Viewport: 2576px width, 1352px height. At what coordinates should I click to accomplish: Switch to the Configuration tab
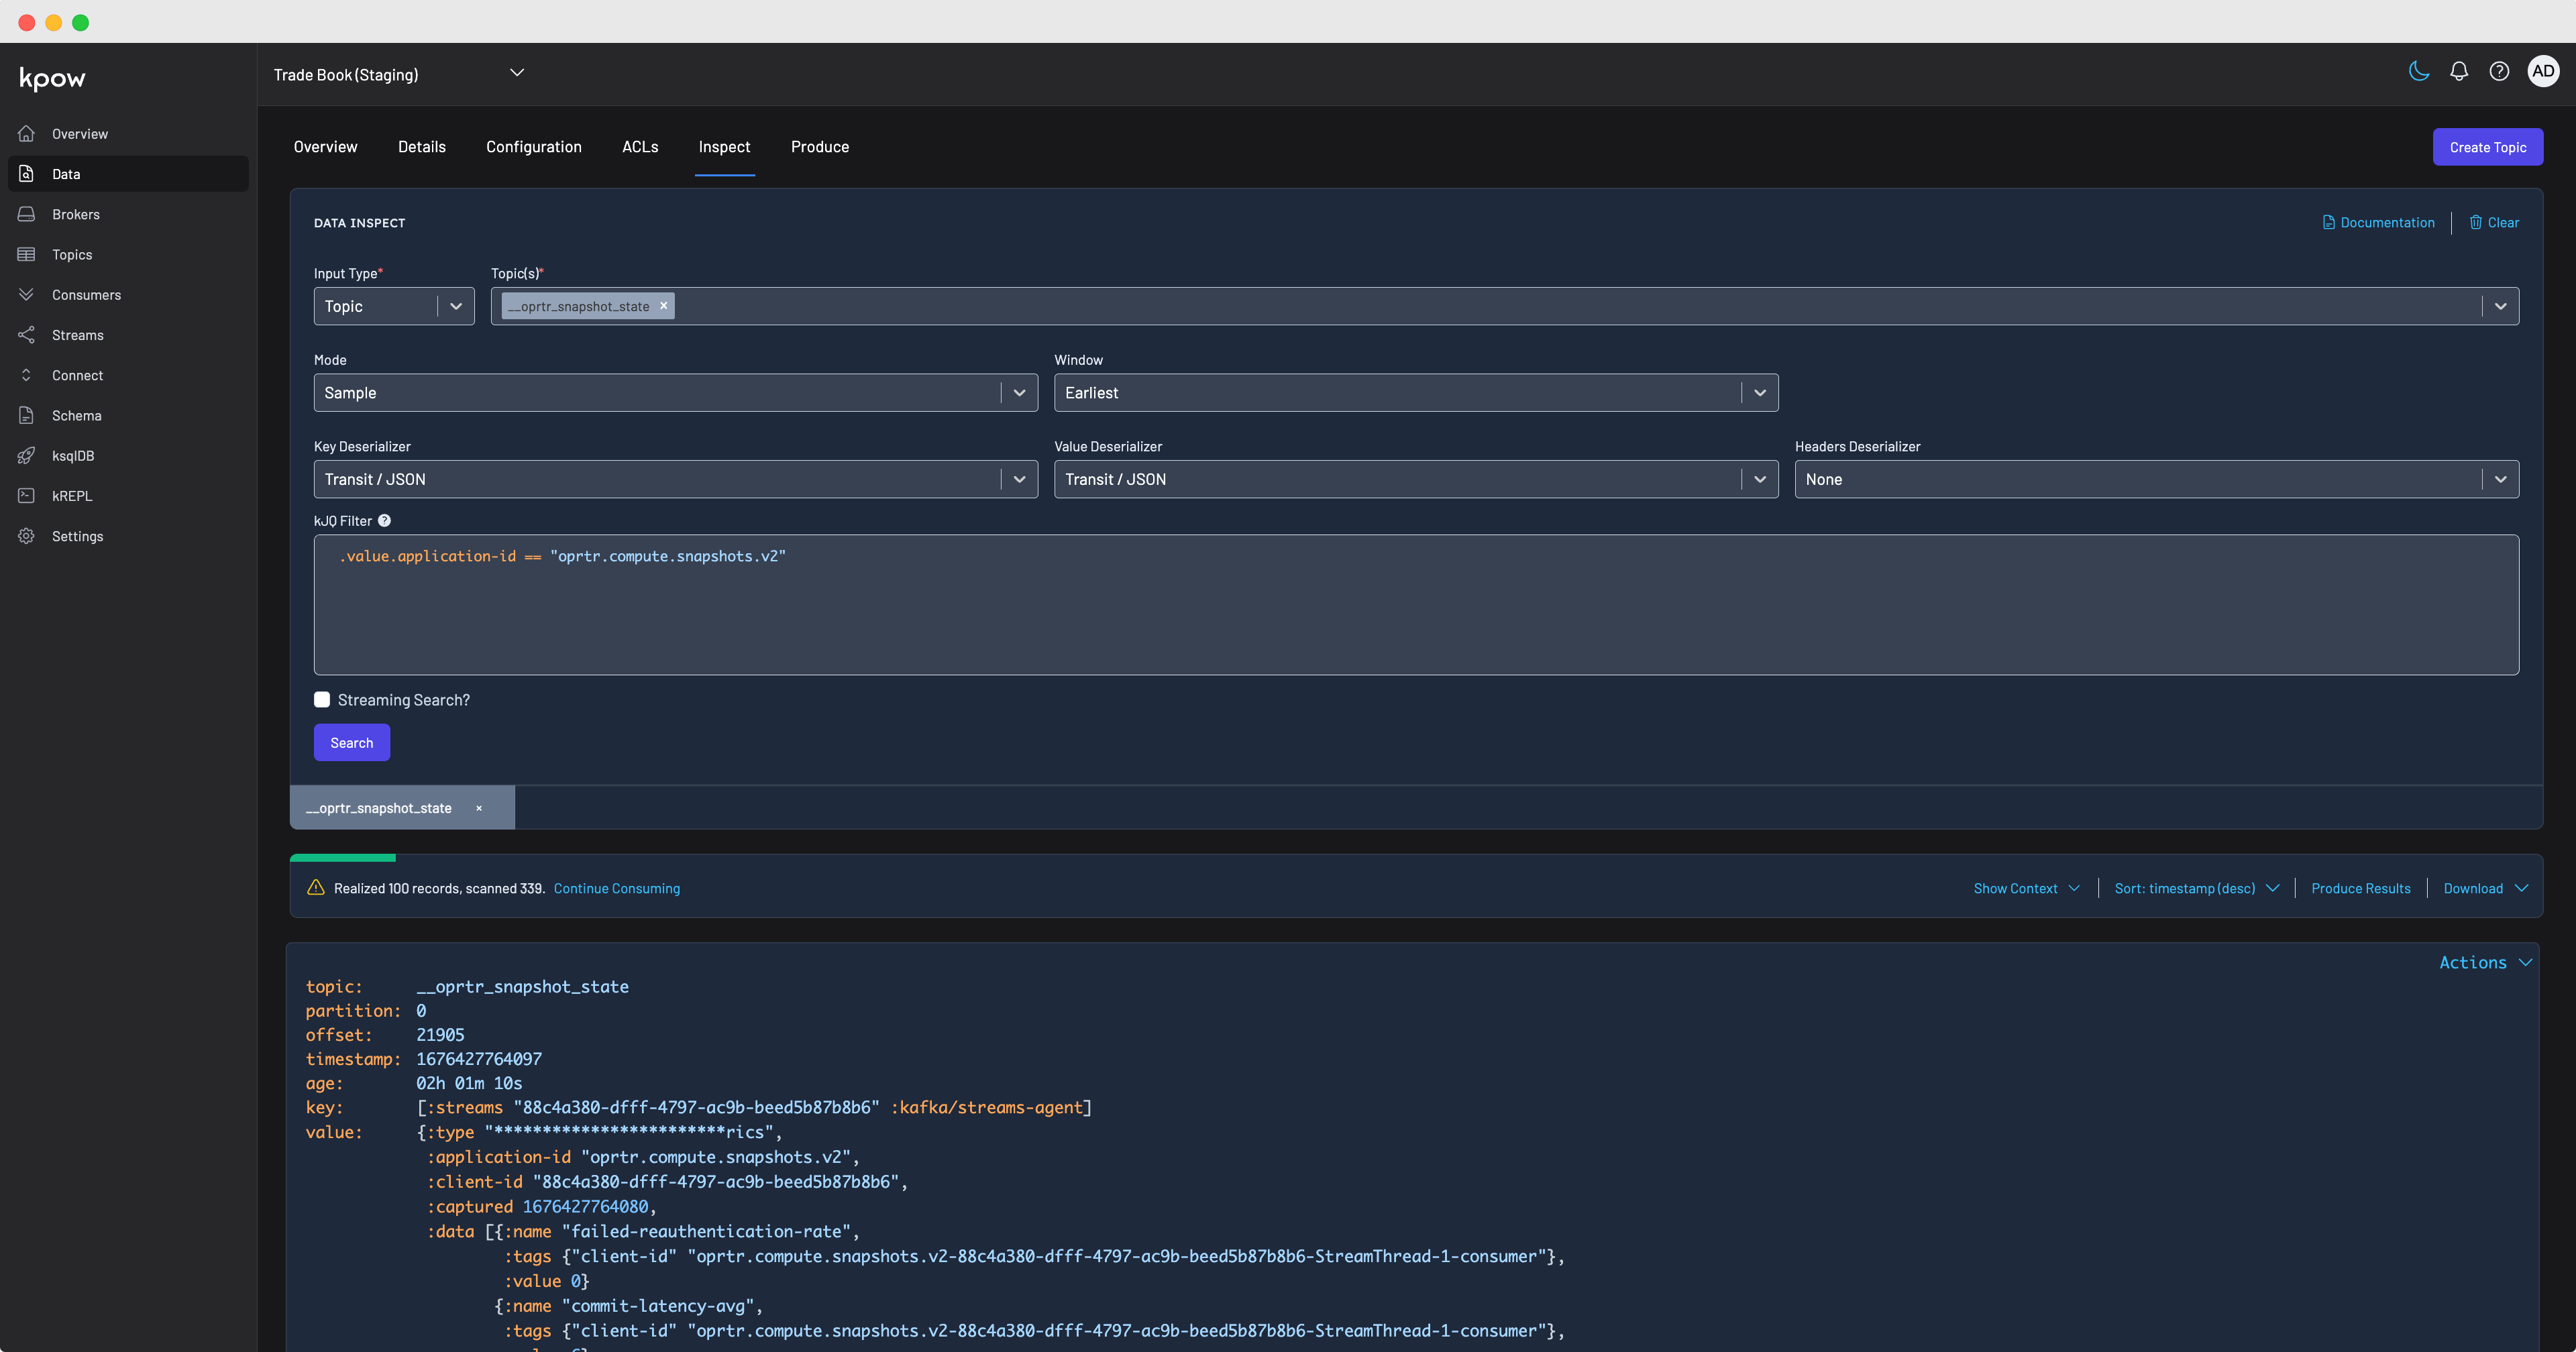pyautogui.click(x=533, y=147)
